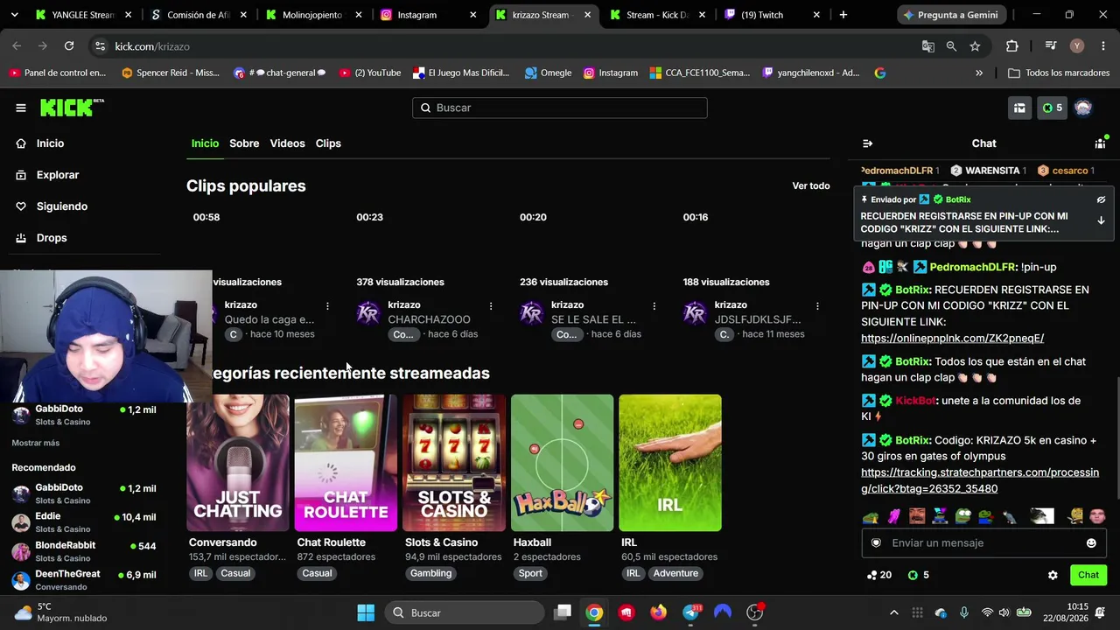Click the Chrome extensions puzzle icon

(x=1012, y=46)
